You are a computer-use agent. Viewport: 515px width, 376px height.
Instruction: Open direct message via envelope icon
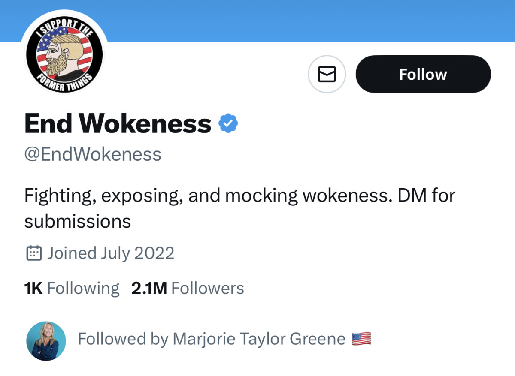[x=327, y=74]
